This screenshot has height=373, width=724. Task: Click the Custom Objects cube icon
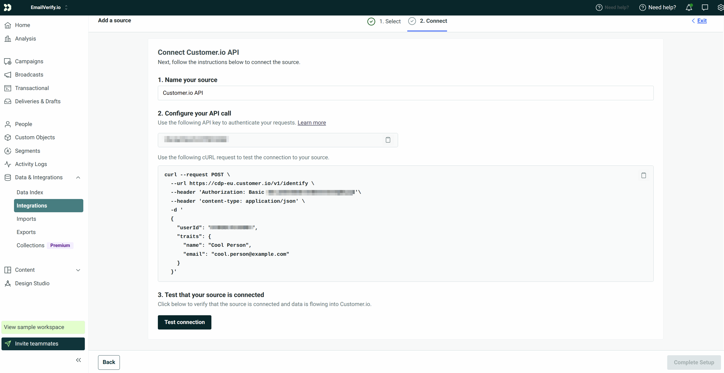tap(8, 138)
